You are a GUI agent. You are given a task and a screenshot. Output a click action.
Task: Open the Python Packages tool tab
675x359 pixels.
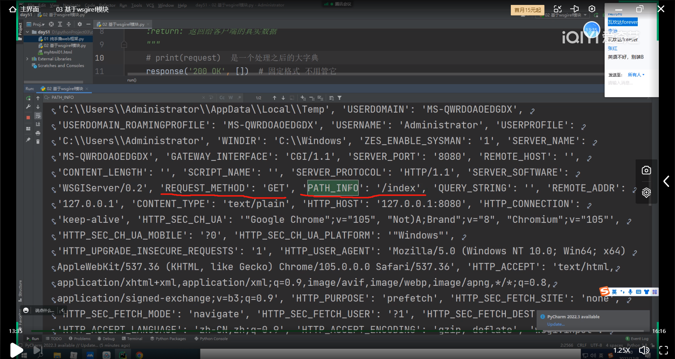point(168,339)
